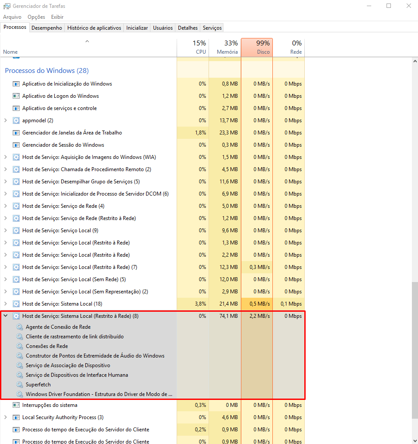418x444 pixels.
Task: Click the Windows Driver Foundation service icon
Action: coord(20,394)
